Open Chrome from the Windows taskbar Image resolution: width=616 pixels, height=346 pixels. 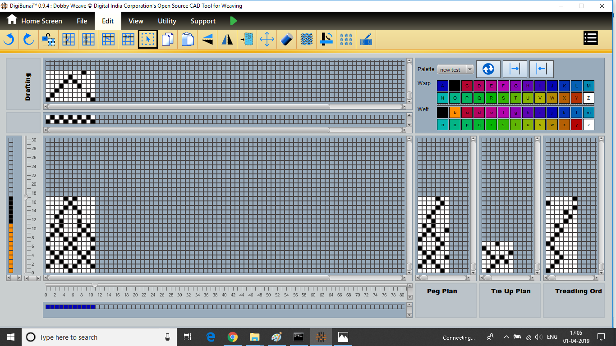click(233, 337)
